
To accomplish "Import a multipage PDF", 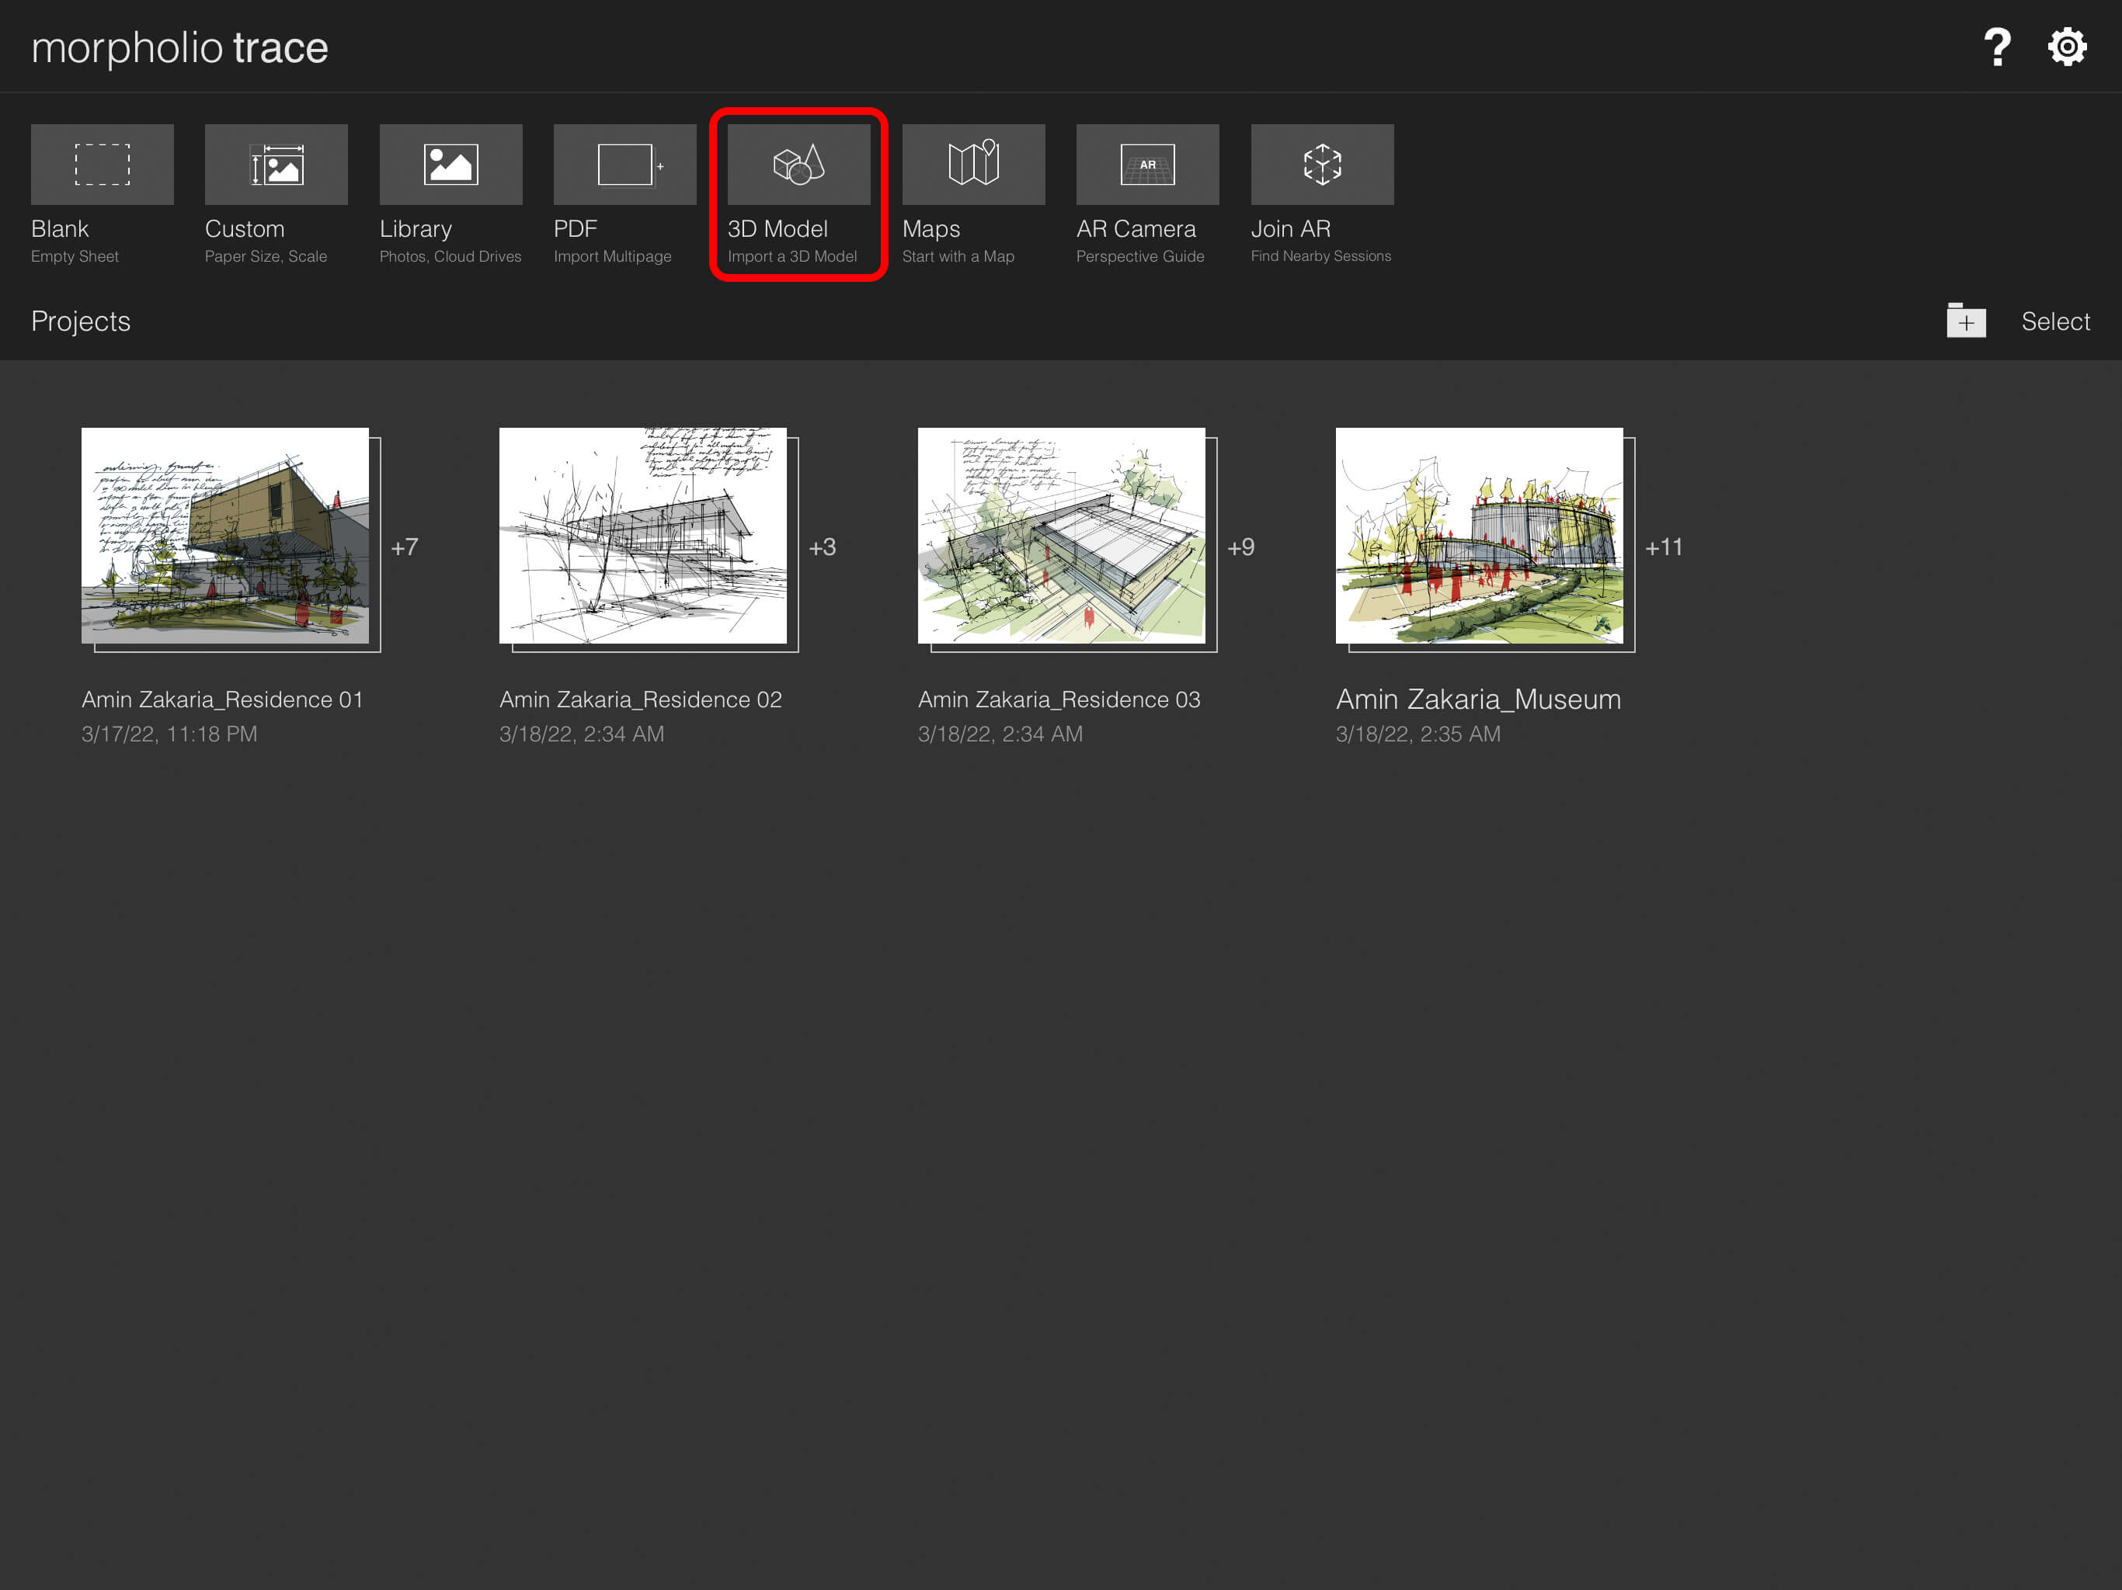I will coord(624,164).
